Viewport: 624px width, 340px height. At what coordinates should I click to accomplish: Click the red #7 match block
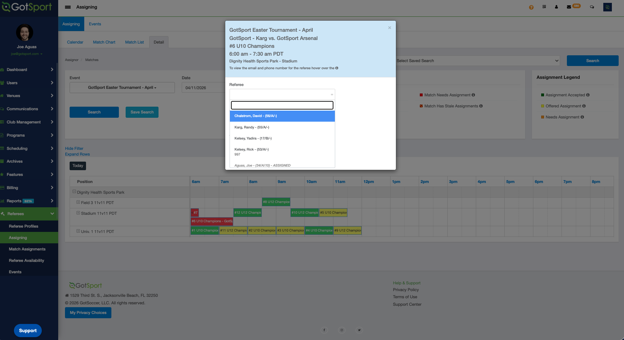click(x=195, y=213)
